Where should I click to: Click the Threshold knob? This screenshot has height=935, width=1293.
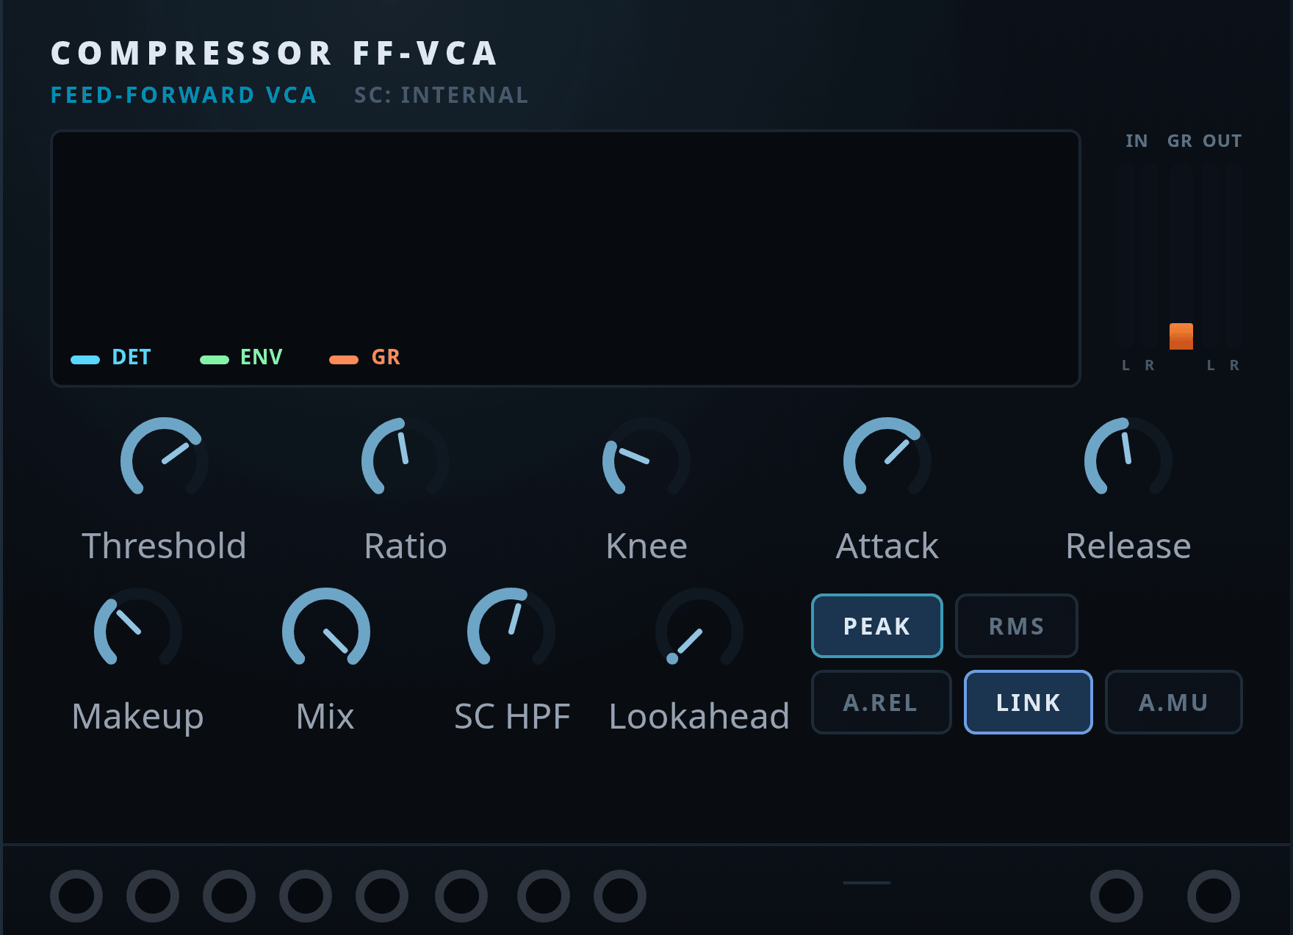point(165,461)
